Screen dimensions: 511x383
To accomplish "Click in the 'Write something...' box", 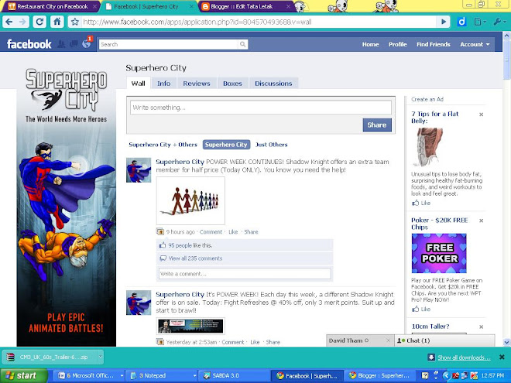I will tap(261, 108).
